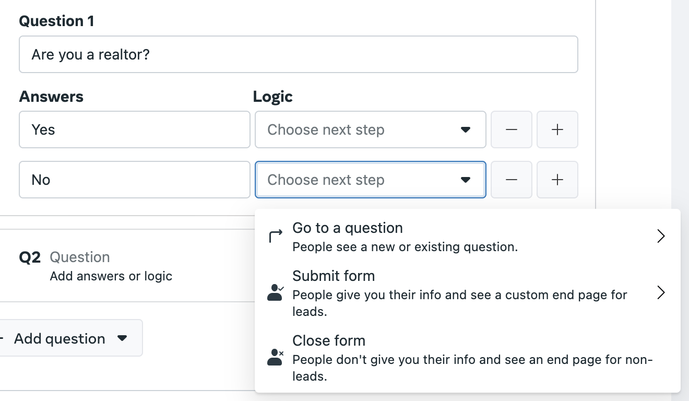Expand Submit form submenu chevron
The width and height of the screenshot is (689, 401).
[661, 292]
